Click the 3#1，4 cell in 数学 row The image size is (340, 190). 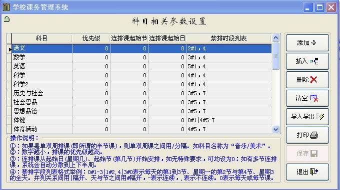pyautogui.click(x=229, y=57)
